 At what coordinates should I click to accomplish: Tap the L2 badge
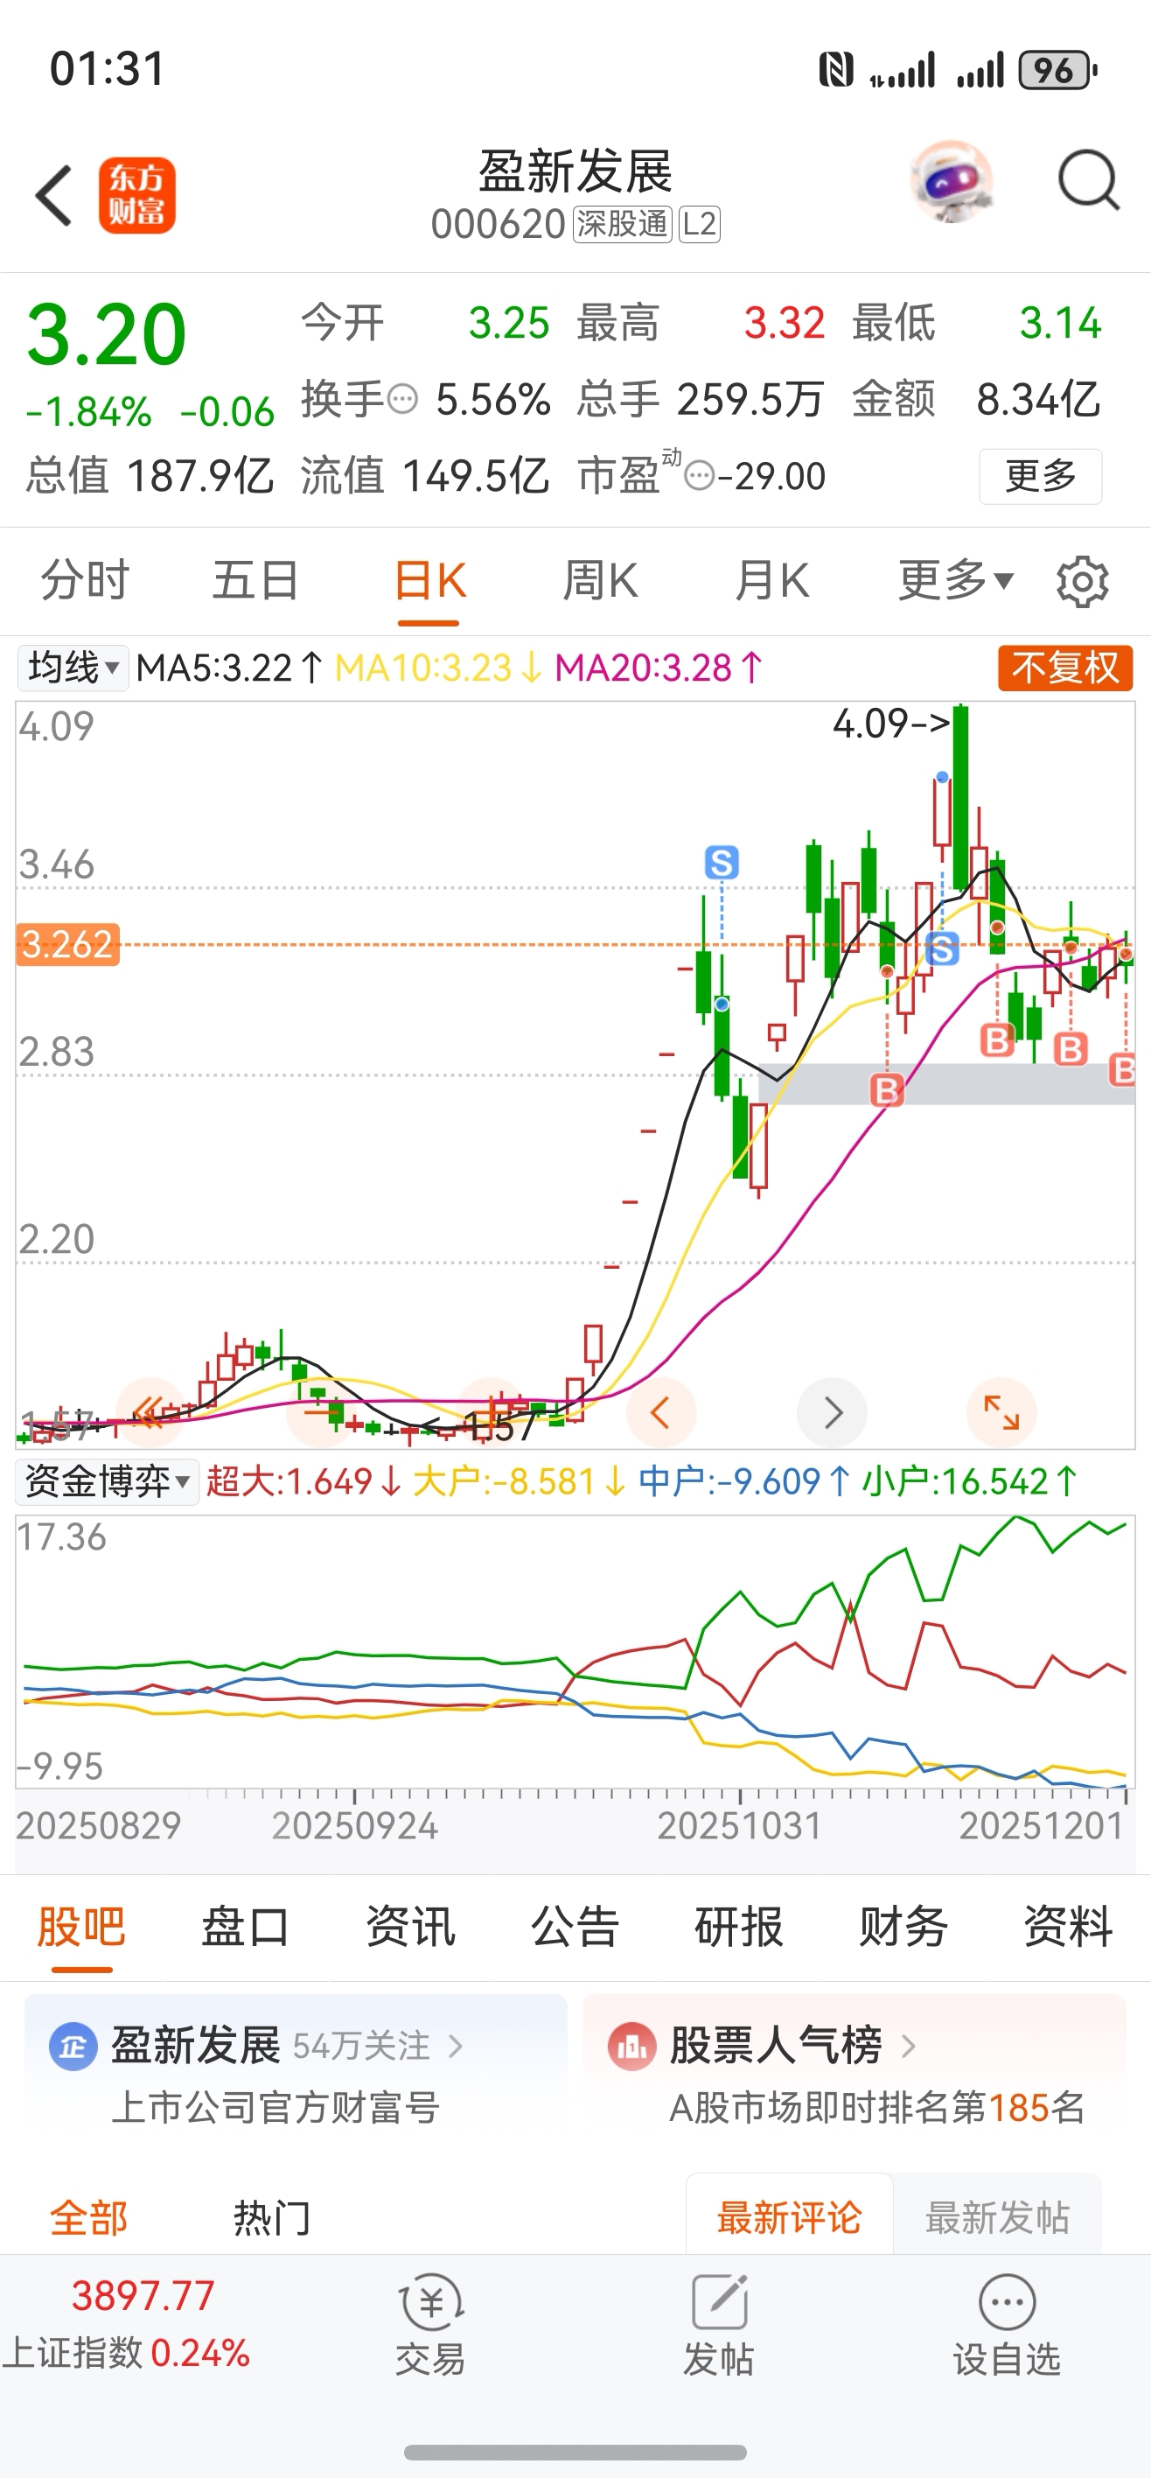coord(699,224)
